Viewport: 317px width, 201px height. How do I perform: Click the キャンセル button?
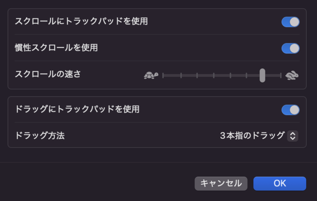[x=221, y=184]
